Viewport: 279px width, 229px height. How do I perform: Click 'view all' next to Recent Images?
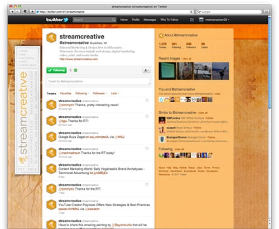(x=187, y=59)
